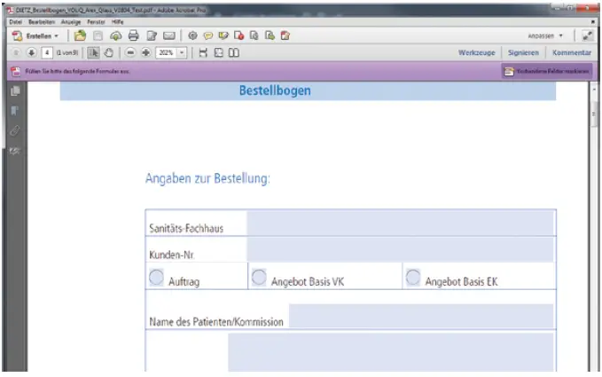Open the Anzeige menu
This screenshot has height=377, width=602.
click(x=71, y=22)
